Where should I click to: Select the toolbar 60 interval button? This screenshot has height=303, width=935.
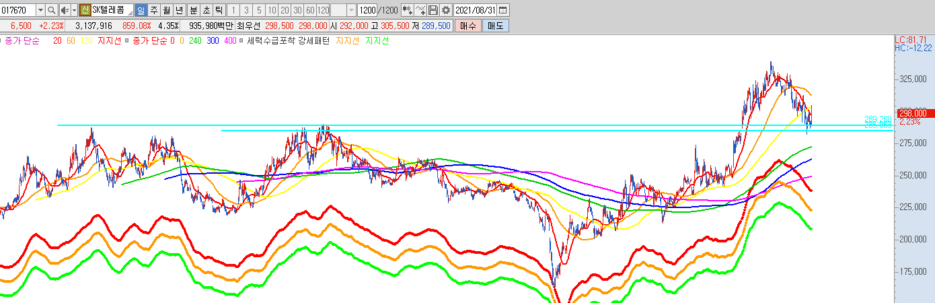coord(310,10)
